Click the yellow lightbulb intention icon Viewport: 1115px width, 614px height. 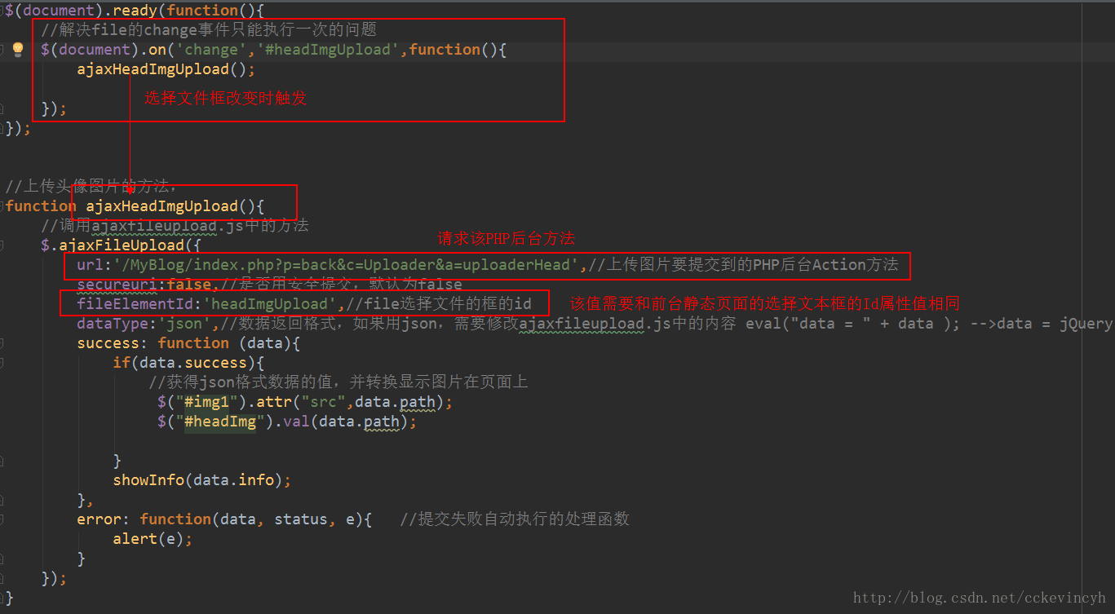[18, 50]
